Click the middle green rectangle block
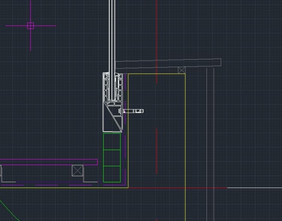This screenshot has height=221, width=282. (x=112, y=158)
